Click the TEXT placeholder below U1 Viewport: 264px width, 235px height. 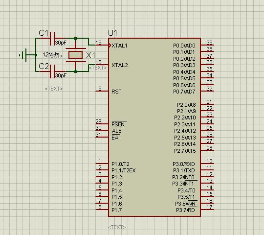117,227
